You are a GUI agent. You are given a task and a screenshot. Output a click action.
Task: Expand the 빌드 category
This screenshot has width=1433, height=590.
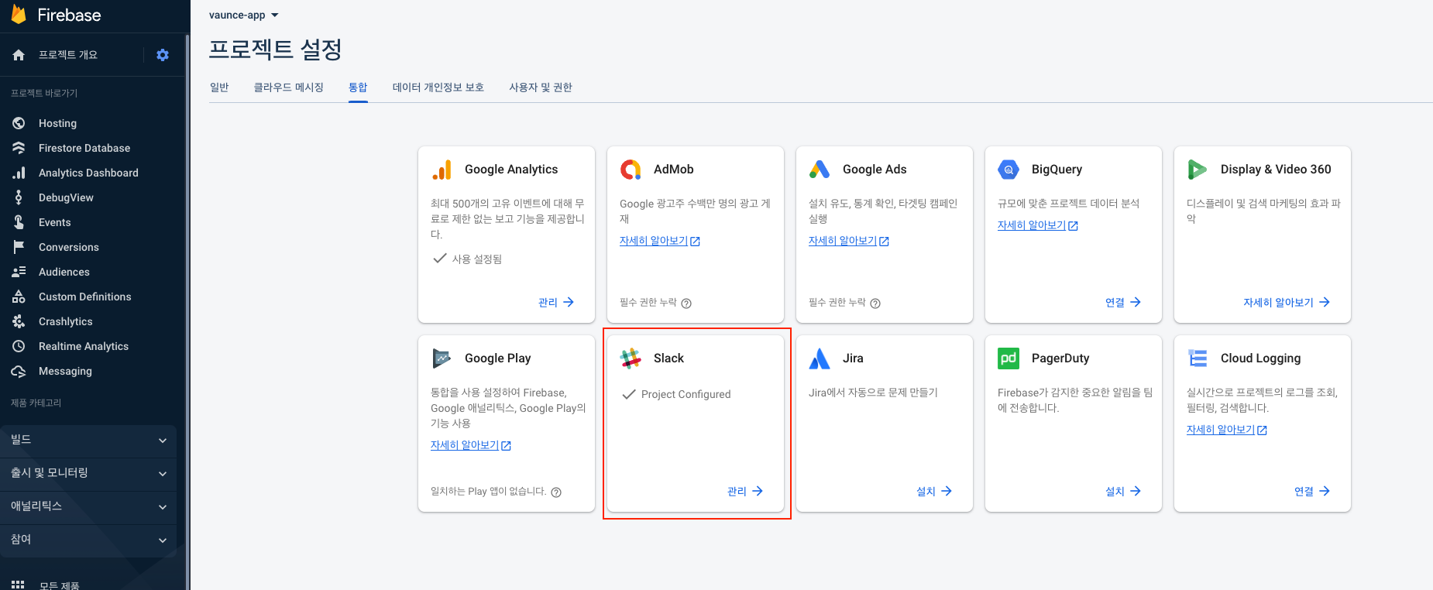tap(88, 440)
